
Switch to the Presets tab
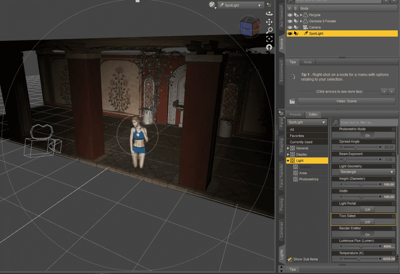(x=295, y=114)
